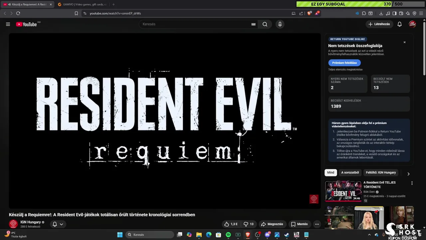The image size is (426, 240).
Task: Dislike the video with thumbs down
Action: coord(249,224)
